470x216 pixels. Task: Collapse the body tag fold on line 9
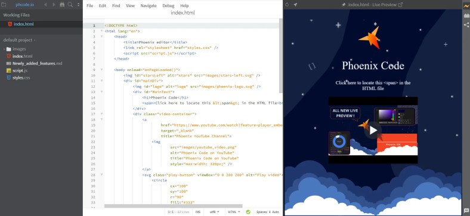[101, 70]
